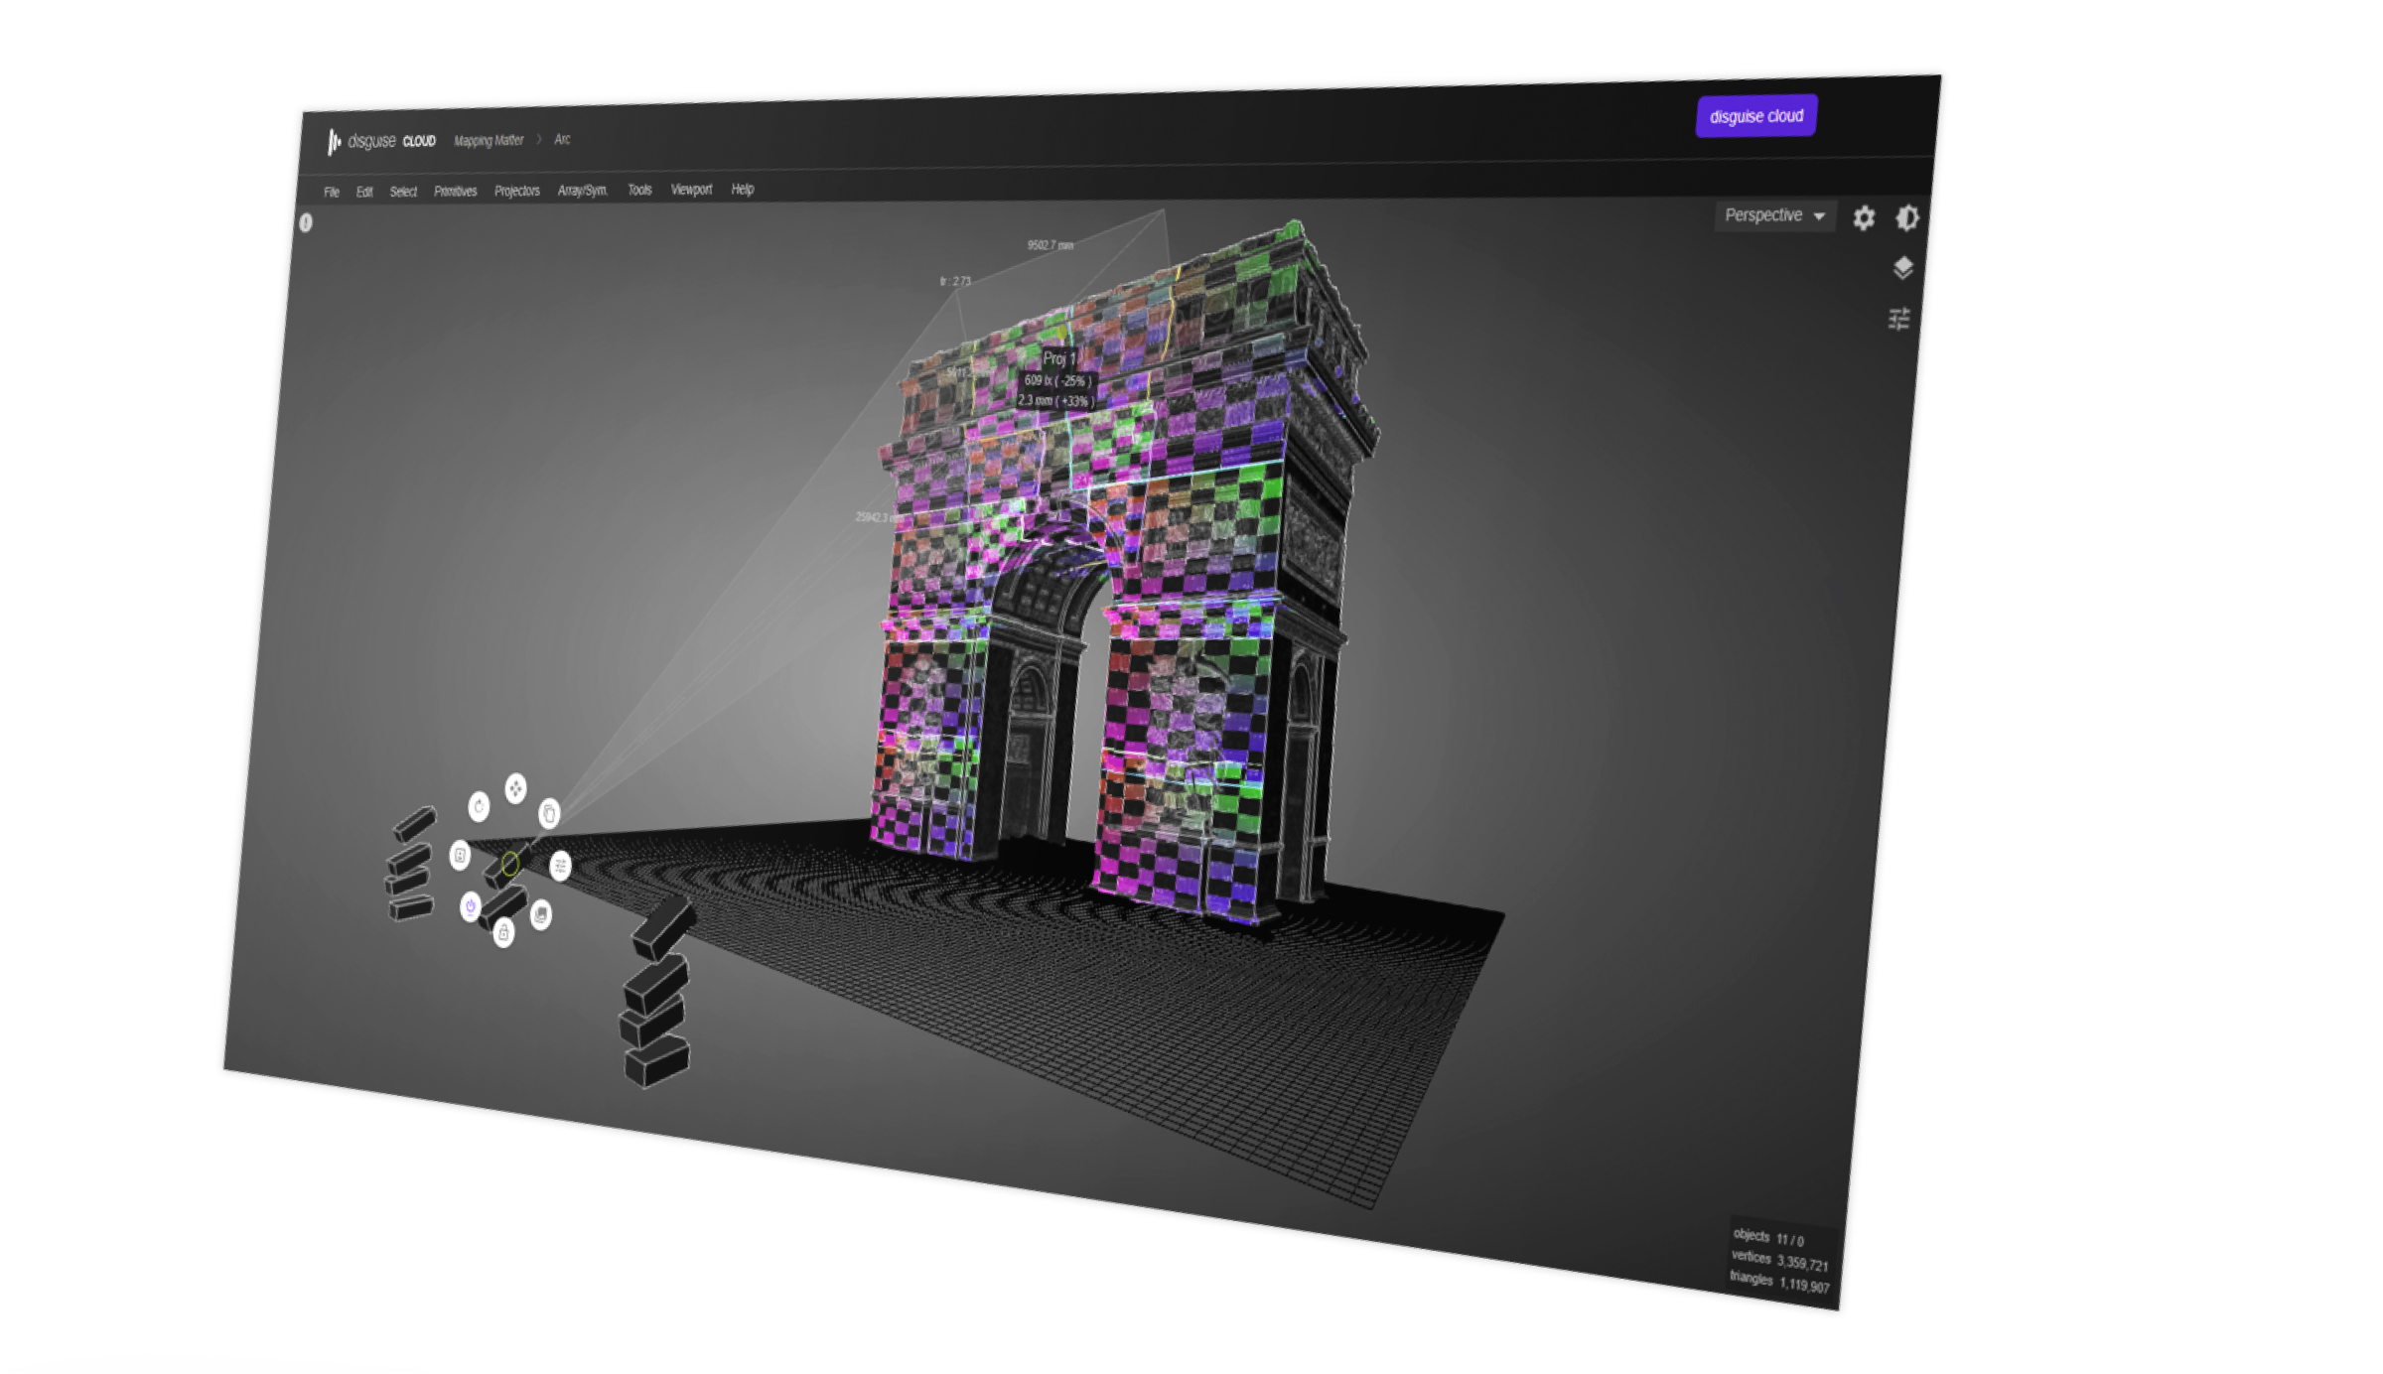The image size is (2383, 1374).
Task: Toggle the purple power icon in radial menu
Action: tap(471, 905)
